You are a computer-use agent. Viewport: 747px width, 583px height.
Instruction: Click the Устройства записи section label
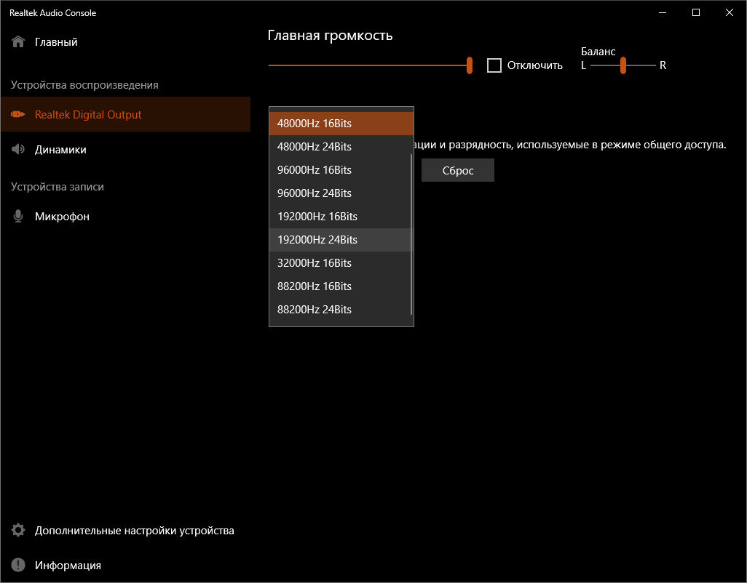click(x=58, y=187)
